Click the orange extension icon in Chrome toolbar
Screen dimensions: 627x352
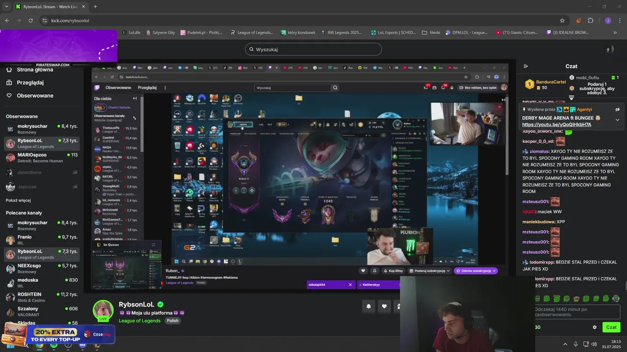(x=579, y=21)
